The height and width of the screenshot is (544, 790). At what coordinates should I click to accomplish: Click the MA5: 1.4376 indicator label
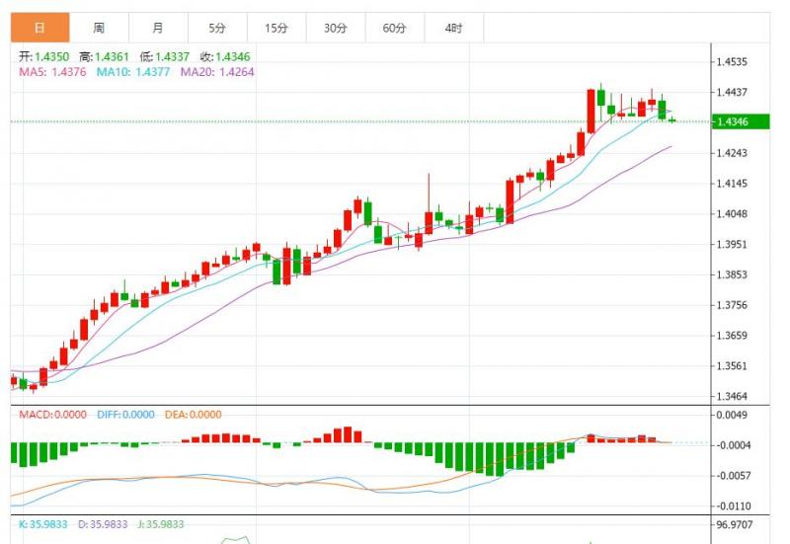click(52, 72)
